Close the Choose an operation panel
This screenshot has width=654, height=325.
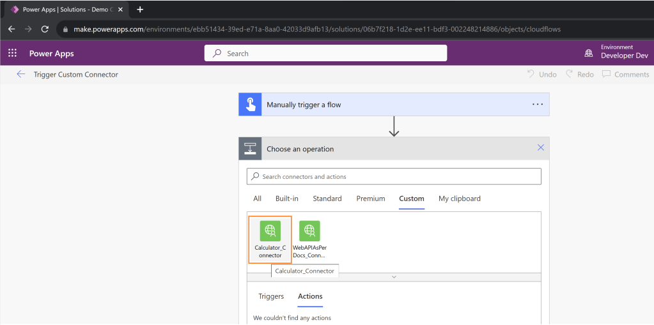pos(540,148)
